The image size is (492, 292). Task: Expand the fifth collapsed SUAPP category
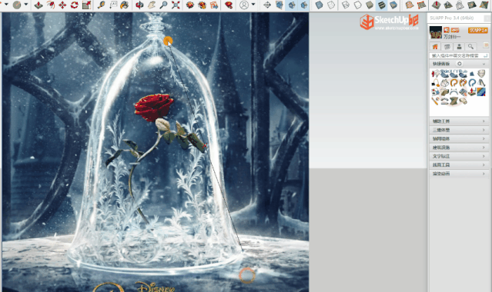459,156
